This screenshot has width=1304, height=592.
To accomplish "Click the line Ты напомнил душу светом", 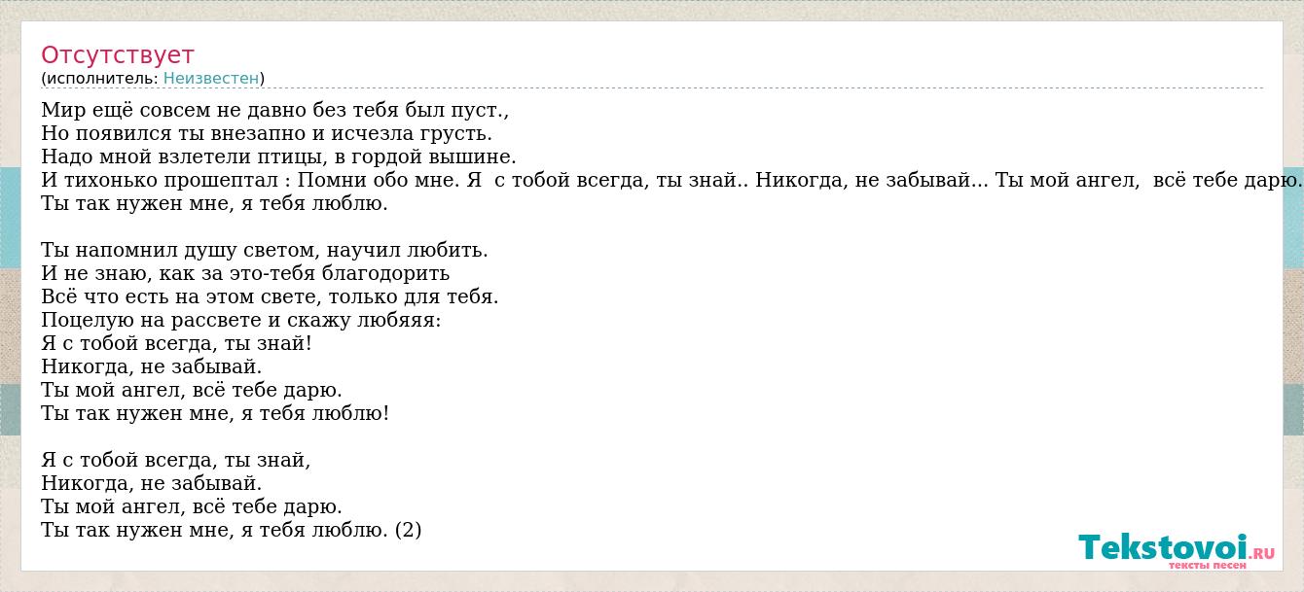I will click(265, 250).
